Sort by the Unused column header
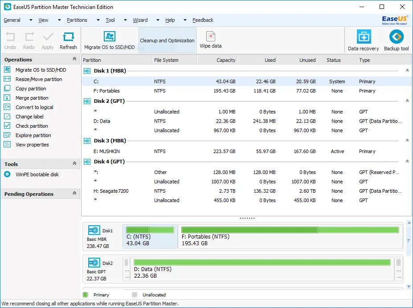 pos(298,60)
